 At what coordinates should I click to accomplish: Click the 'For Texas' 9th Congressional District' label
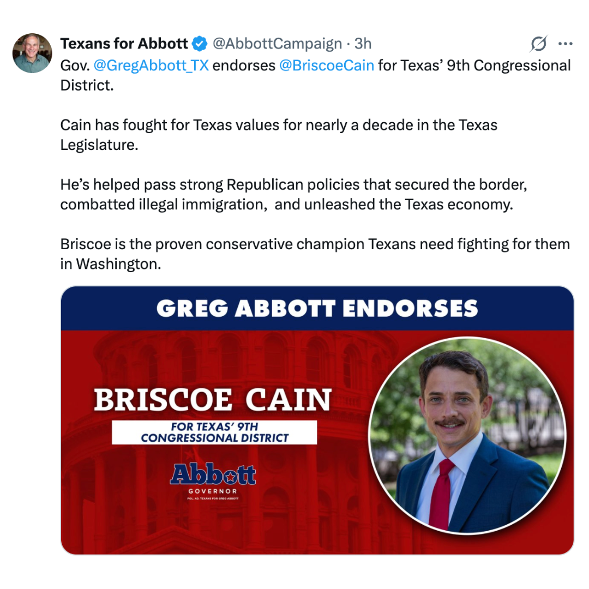pos(214,432)
